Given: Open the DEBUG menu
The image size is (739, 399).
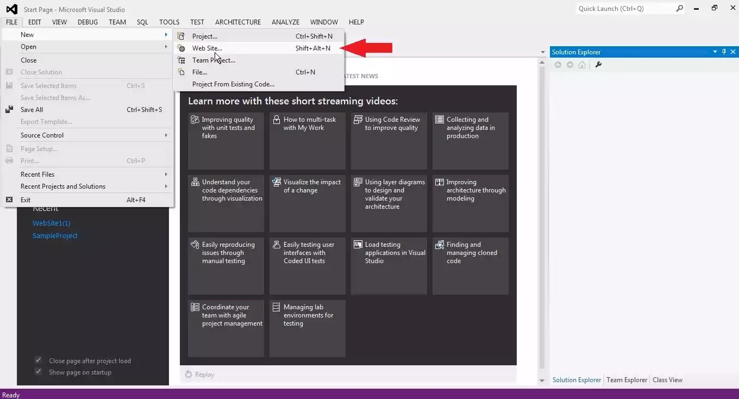Looking at the screenshot, I should pyautogui.click(x=87, y=22).
